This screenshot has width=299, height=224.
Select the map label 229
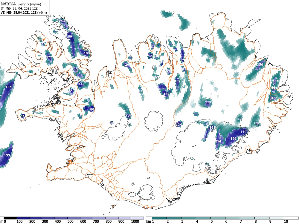click(208, 102)
